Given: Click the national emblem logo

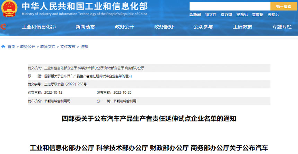Looking at the screenshot, I should coord(10,9).
